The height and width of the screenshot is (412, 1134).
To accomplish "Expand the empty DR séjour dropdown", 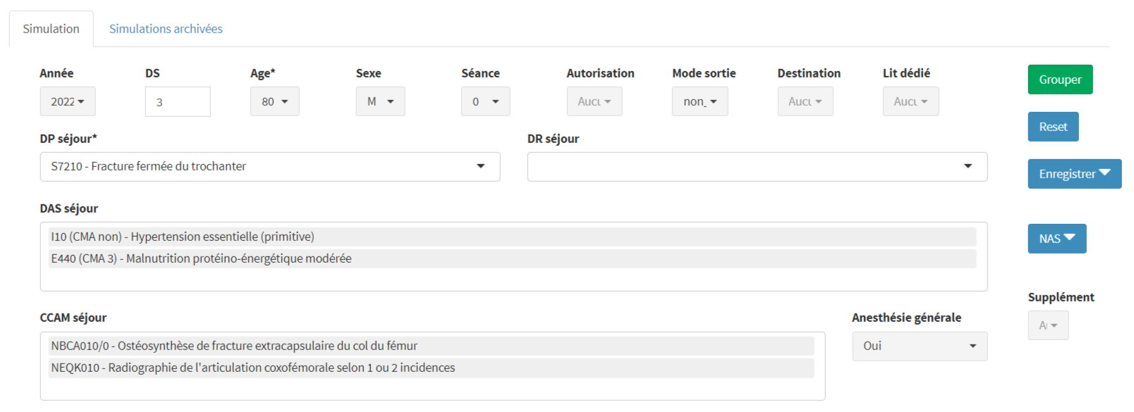I will tap(757, 167).
